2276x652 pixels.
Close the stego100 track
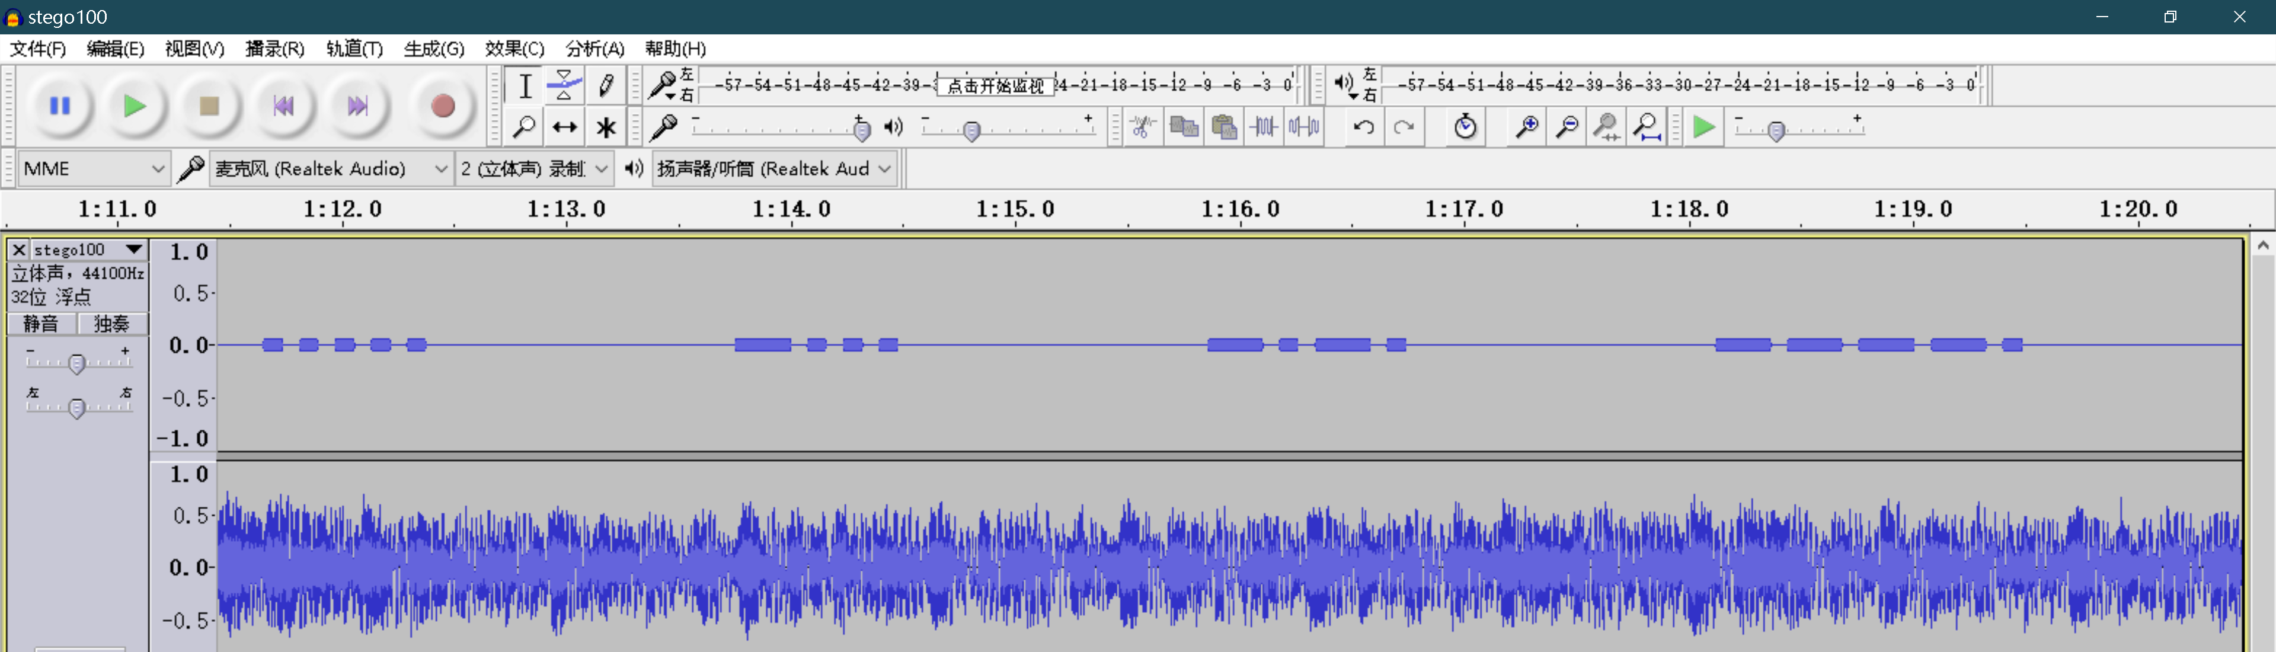pyautogui.click(x=18, y=250)
